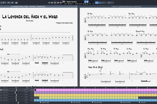Mute the yellow track
This screenshot has height=104, width=157.
pyautogui.click(x=4, y=95)
